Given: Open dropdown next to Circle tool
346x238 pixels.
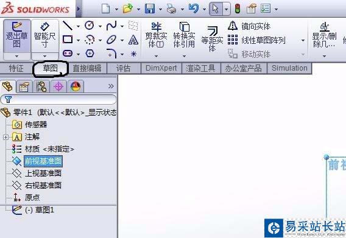Looking at the screenshot, I should (100, 26).
